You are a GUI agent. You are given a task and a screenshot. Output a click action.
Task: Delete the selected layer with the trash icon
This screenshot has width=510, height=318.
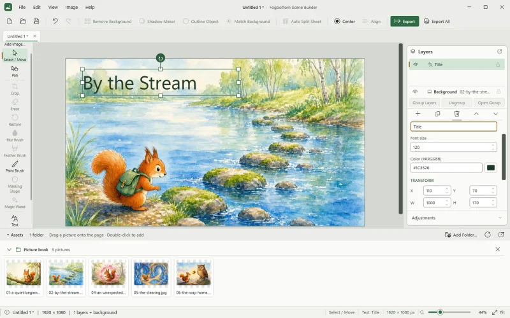click(456, 114)
